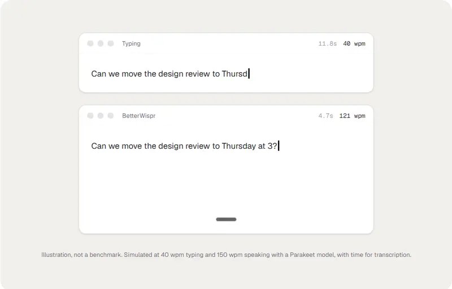Click the 40 wpm readout
Image resolution: width=452 pixels, height=289 pixels.
tap(354, 44)
